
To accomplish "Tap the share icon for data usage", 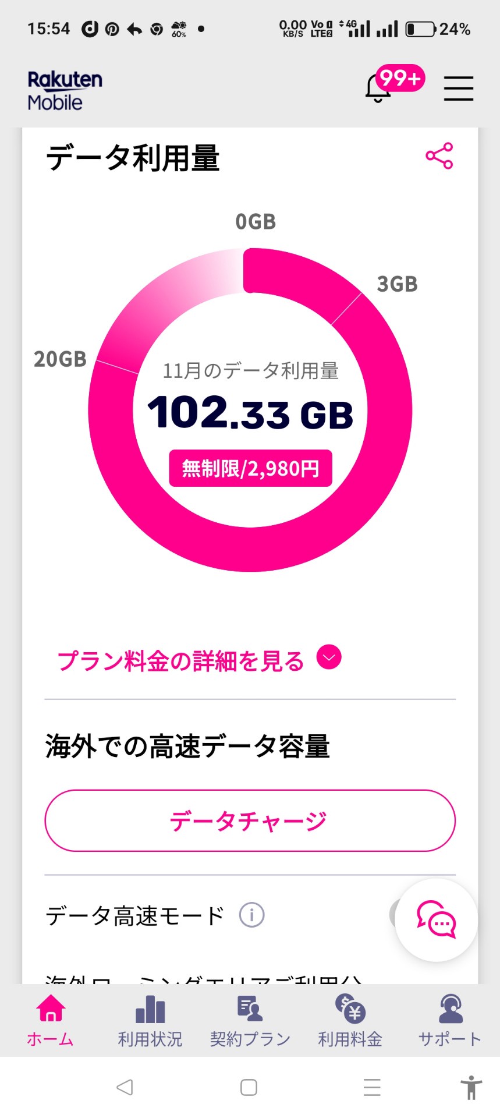I will point(439,155).
